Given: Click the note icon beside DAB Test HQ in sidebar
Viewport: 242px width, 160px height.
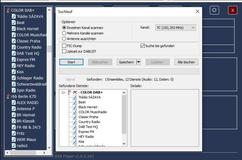Looking at the screenshot, I should [14, 53].
